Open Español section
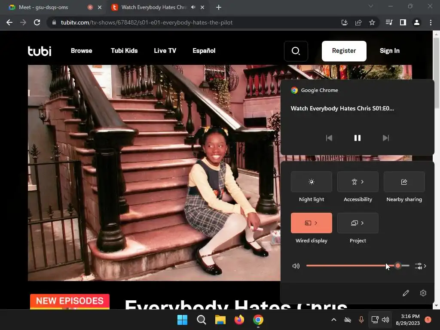Screen dimensions: 440x330 (204, 51)
